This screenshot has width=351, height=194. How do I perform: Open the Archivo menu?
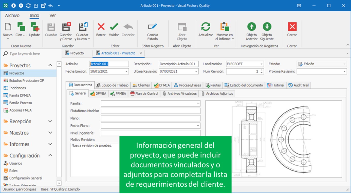12,15
